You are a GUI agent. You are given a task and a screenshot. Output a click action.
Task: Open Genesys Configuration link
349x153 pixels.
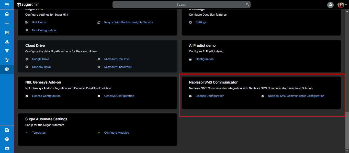pyautogui.click(x=119, y=96)
